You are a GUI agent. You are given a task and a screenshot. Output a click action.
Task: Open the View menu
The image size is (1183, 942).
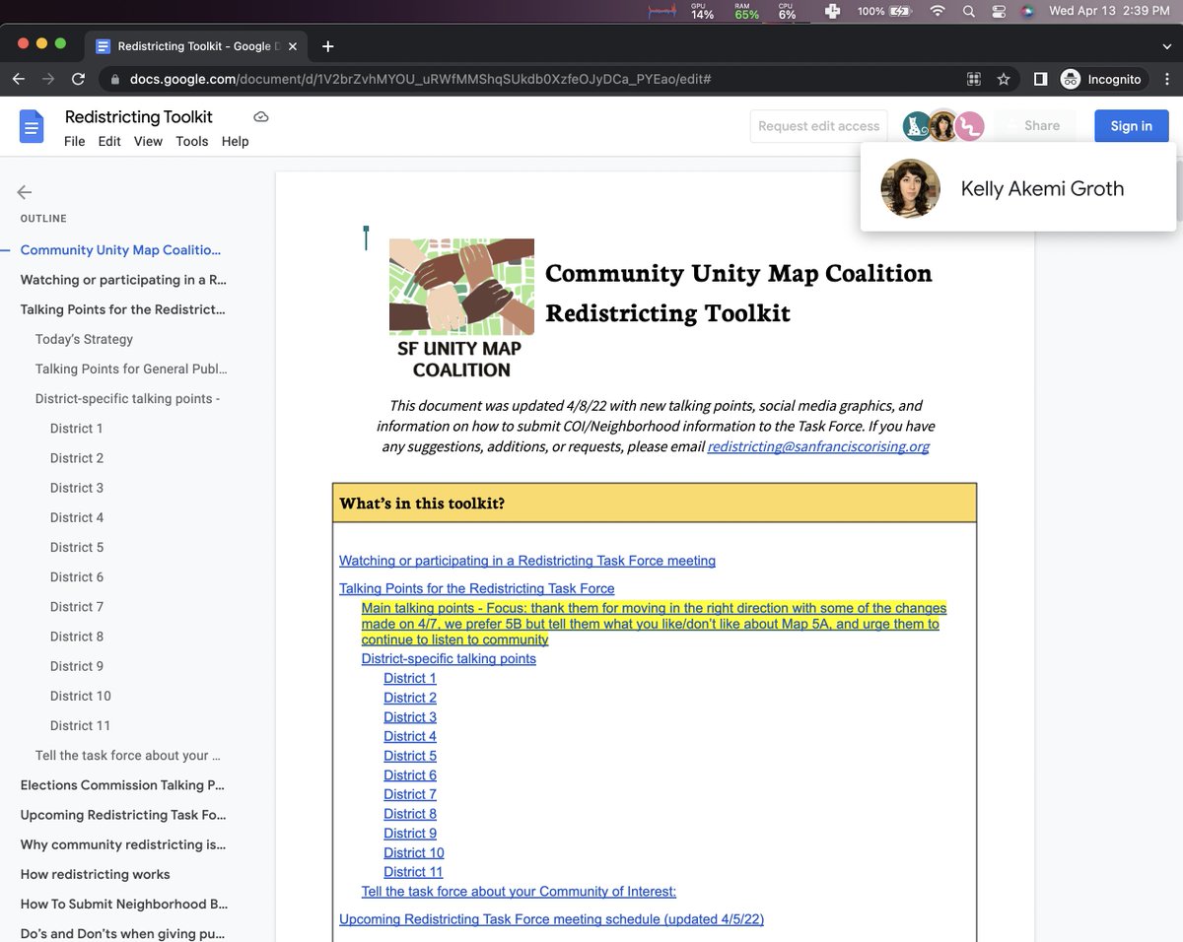(148, 141)
